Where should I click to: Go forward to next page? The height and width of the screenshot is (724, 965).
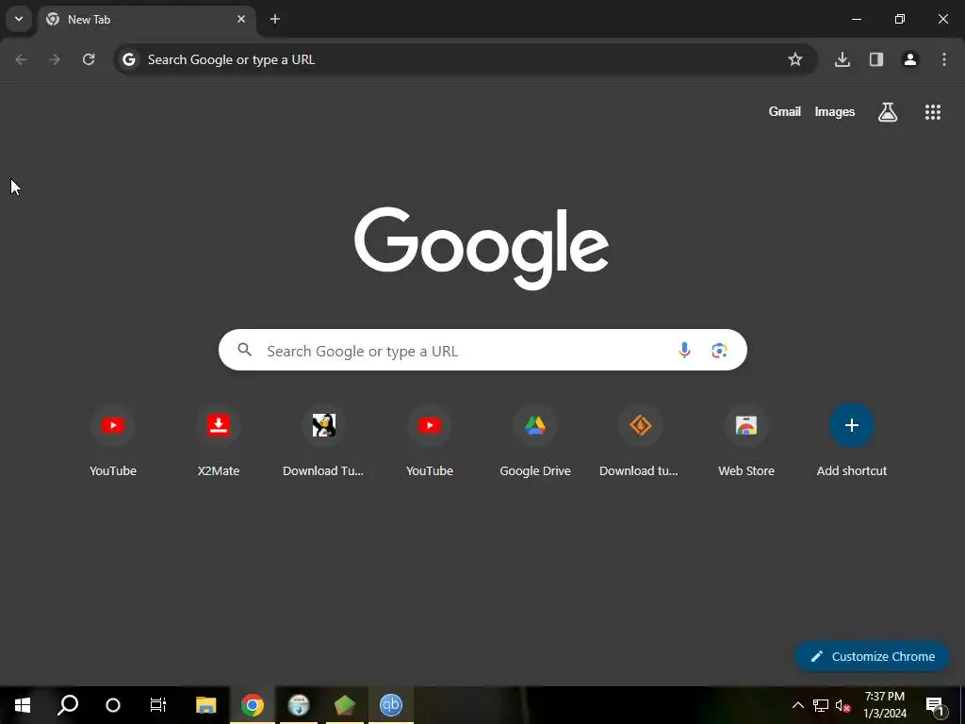55,59
